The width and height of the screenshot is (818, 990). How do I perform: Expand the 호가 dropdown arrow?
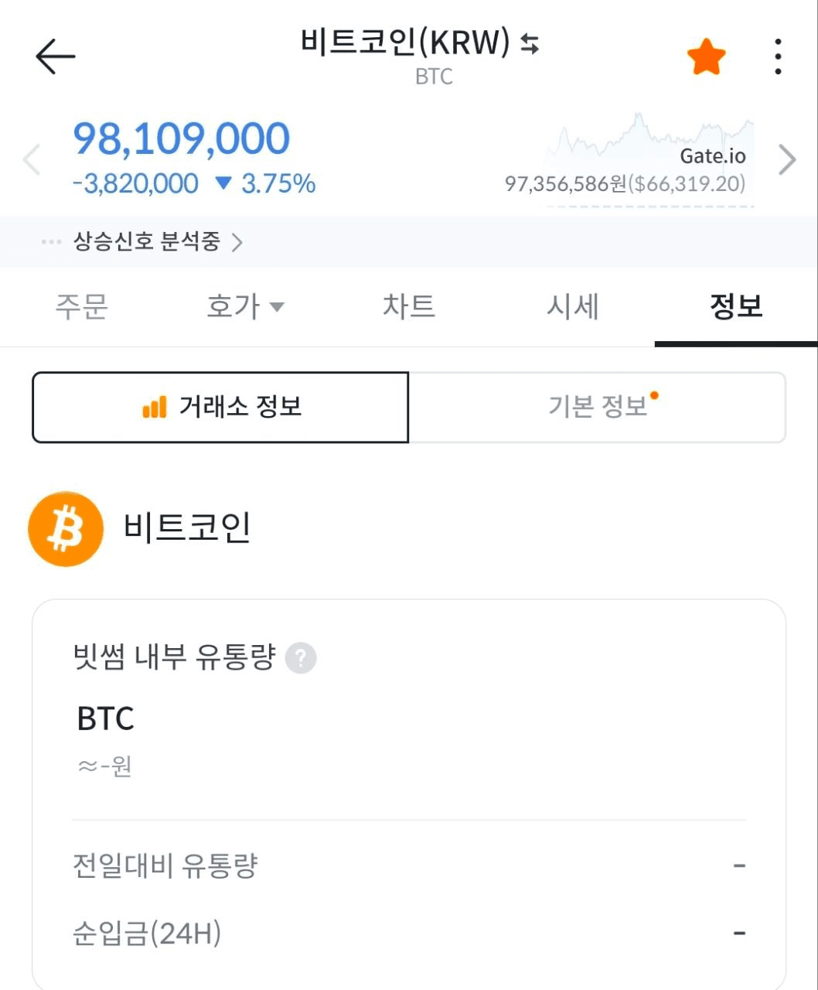pyautogui.click(x=277, y=307)
